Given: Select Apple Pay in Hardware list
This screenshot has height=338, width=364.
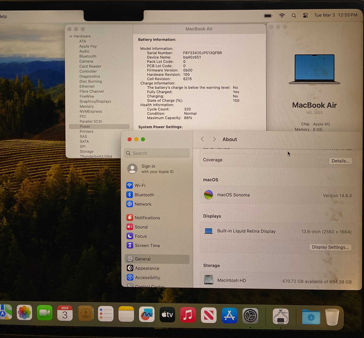Looking at the screenshot, I should 88,46.
